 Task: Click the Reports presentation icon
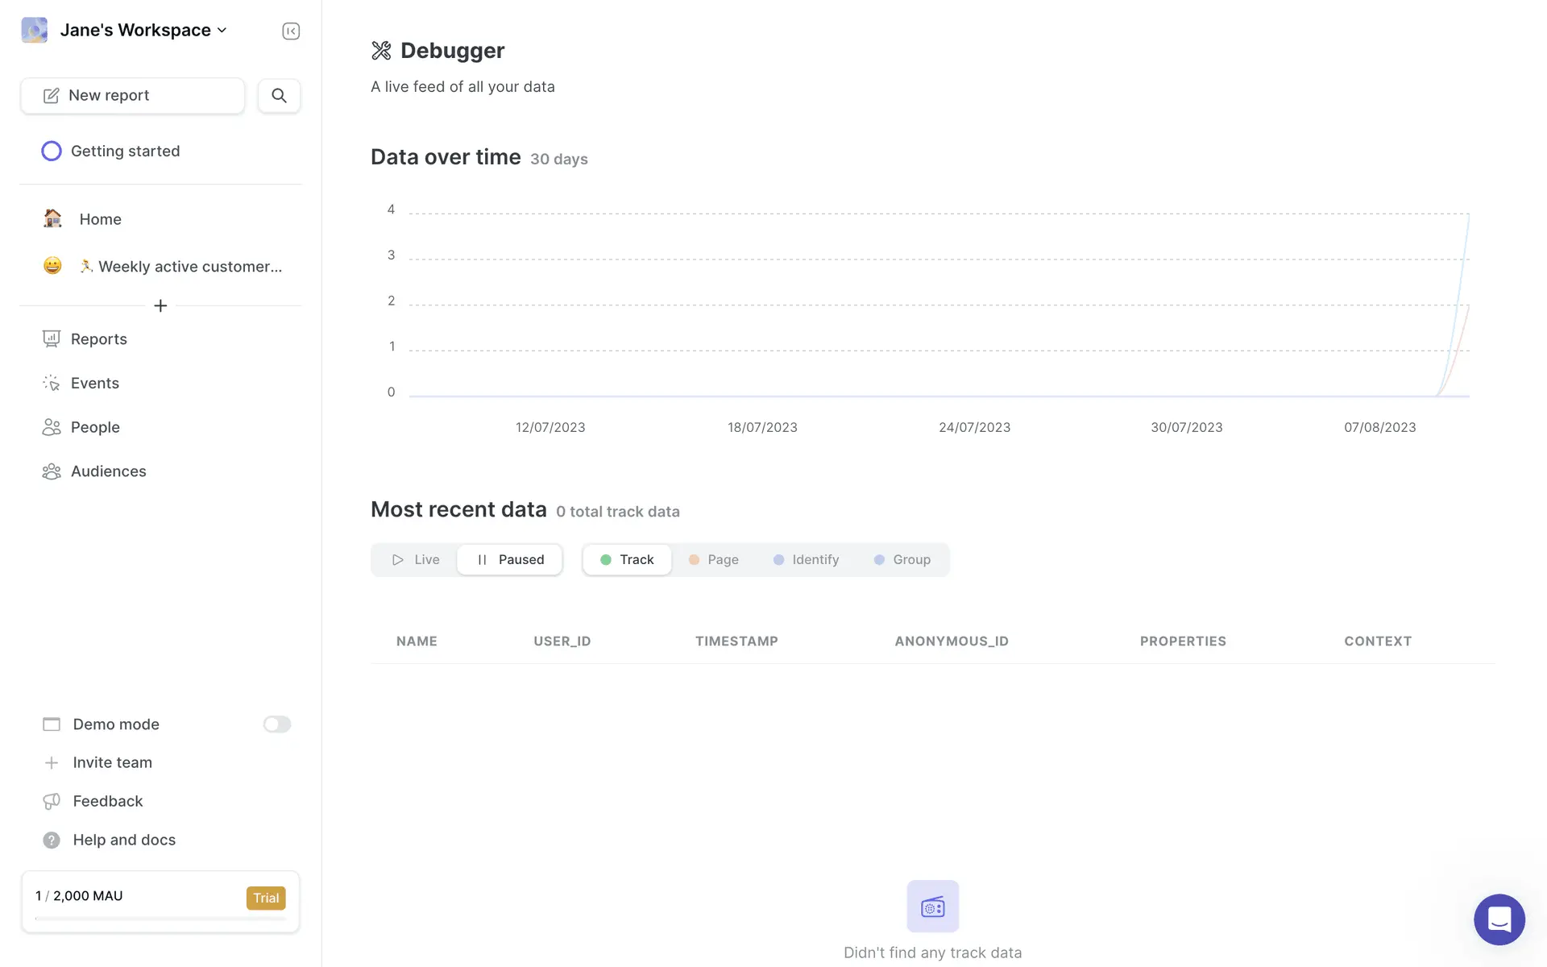pyautogui.click(x=52, y=339)
